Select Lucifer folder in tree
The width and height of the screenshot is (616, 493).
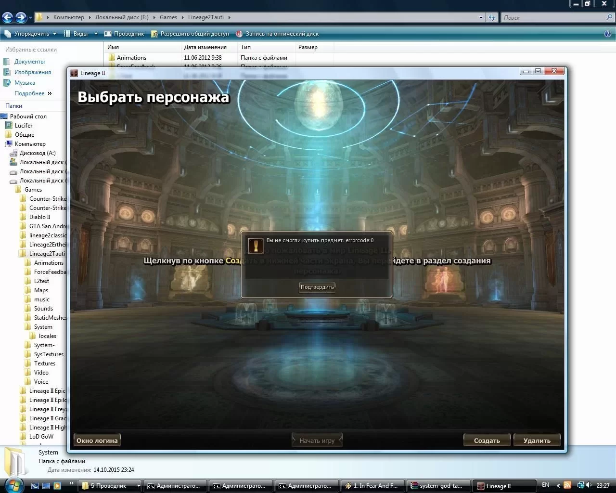pos(24,126)
